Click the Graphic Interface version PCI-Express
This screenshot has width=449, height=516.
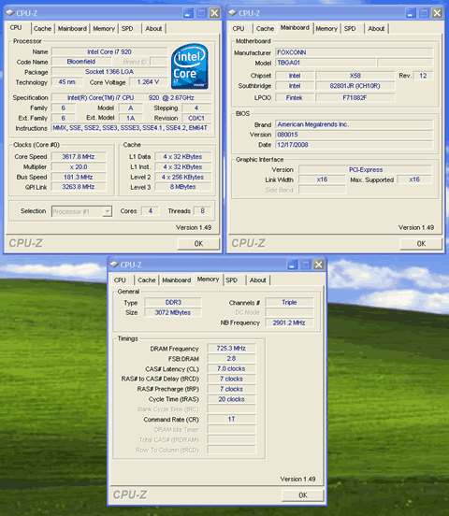[366, 170]
